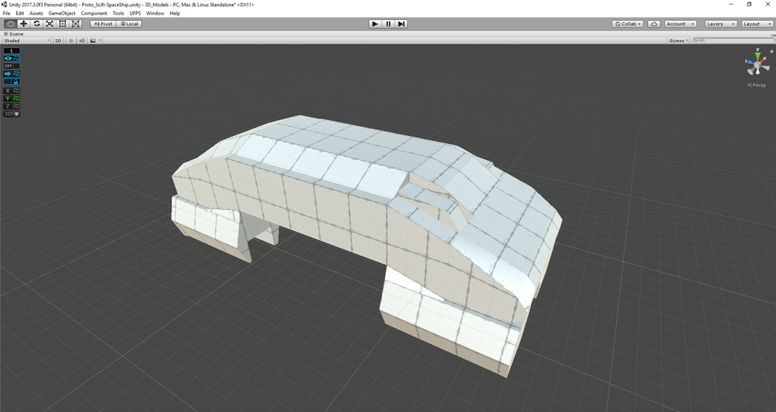Open the GameObject menu

point(62,13)
